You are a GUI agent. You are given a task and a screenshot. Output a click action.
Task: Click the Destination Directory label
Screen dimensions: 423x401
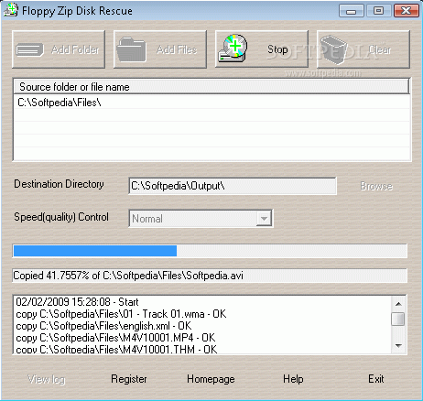pyautogui.click(x=59, y=184)
